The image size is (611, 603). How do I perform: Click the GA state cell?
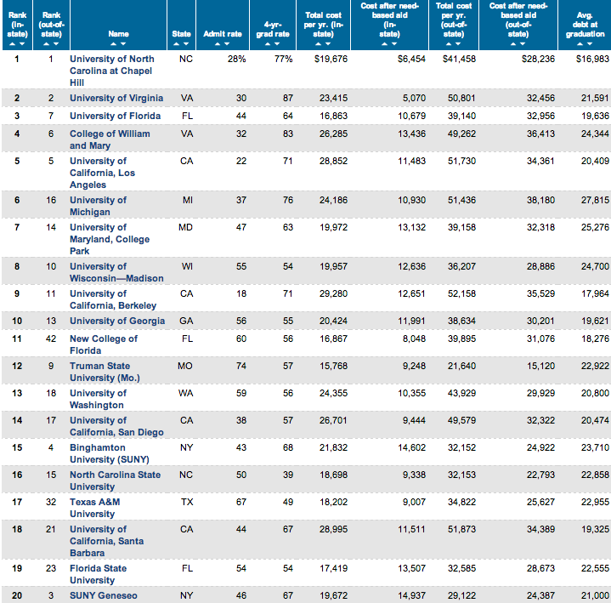pyautogui.click(x=186, y=321)
